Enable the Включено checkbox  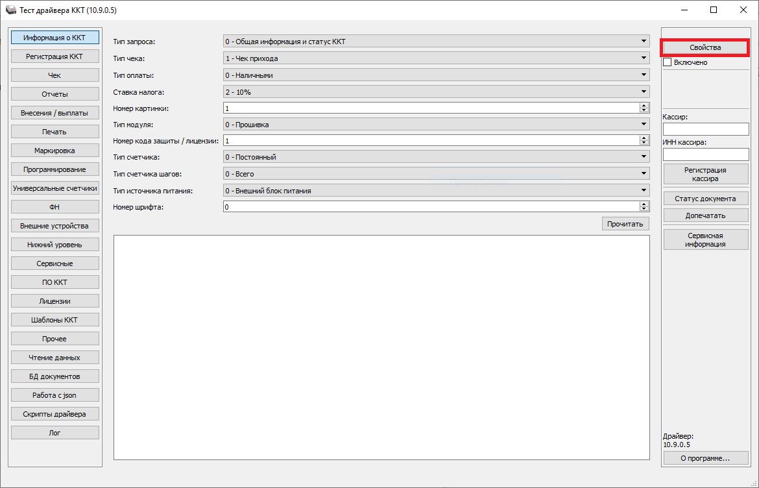pos(667,62)
